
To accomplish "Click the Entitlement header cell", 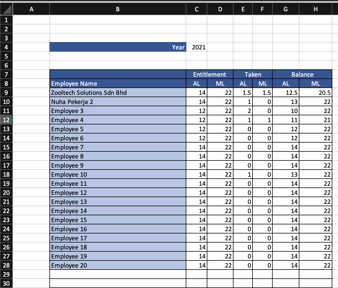I will pyautogui.click(x=210, y=74).
